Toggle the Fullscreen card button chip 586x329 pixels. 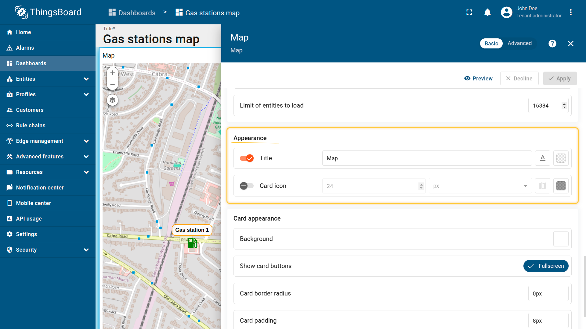546,266
